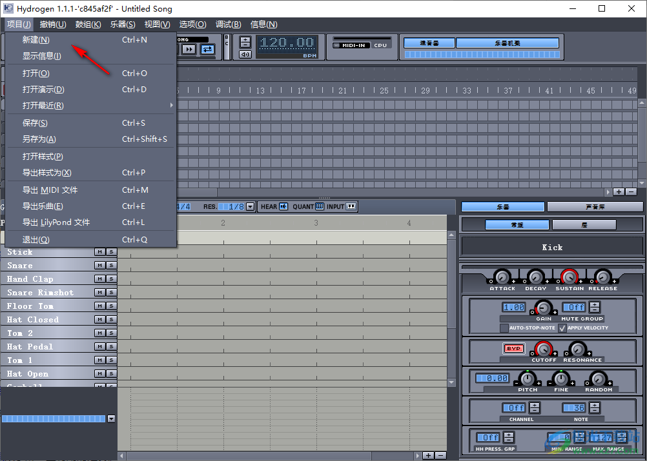This screenshot has width=647, height=461.
Task: Click the Gain knob
Action: 544,308
